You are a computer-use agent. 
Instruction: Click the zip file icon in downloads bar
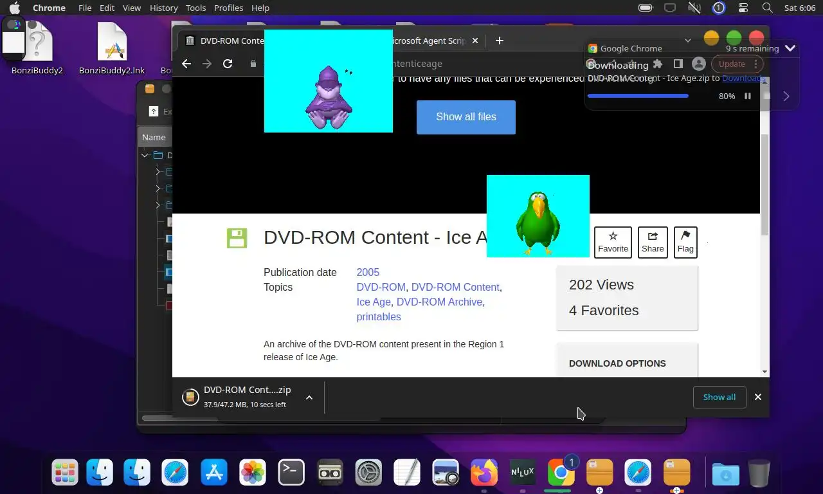(190, 397)
